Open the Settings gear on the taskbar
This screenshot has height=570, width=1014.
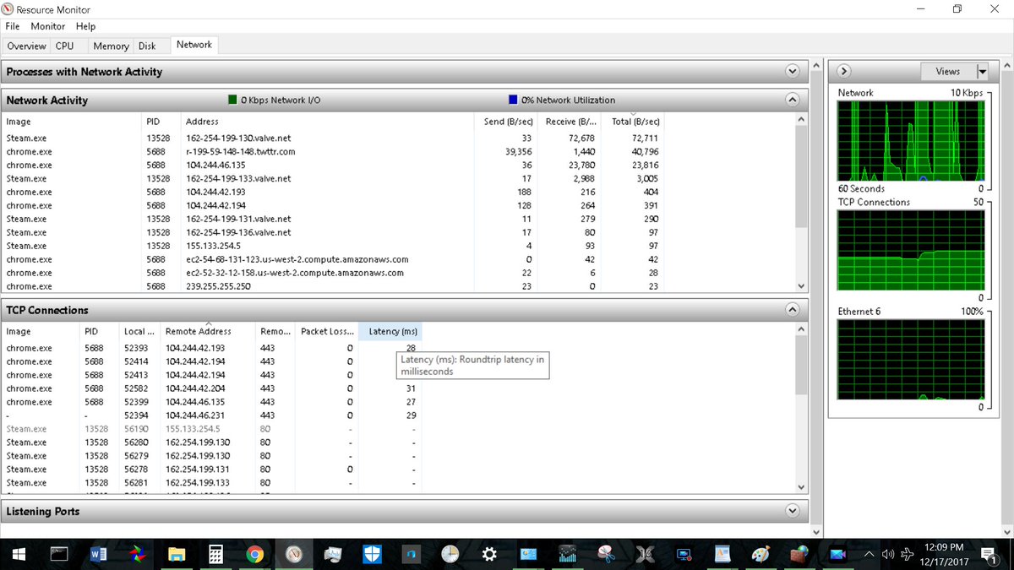(489, 555)
